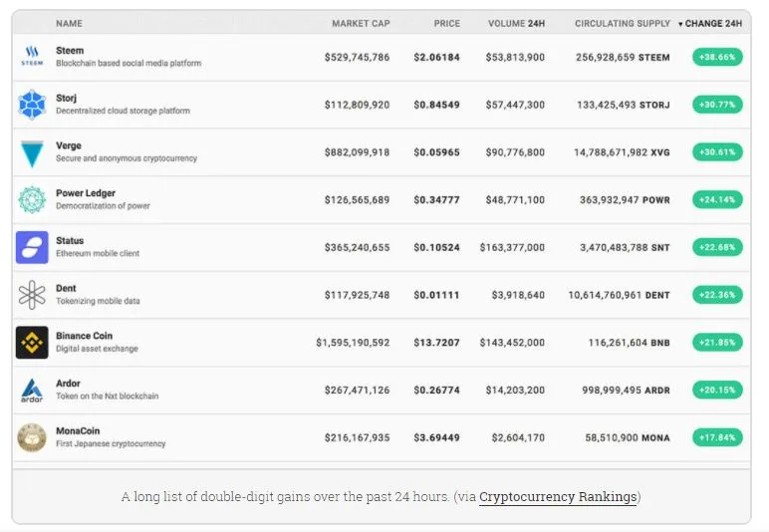Sort by Change 24H dropdown arrow

point(680,24)
